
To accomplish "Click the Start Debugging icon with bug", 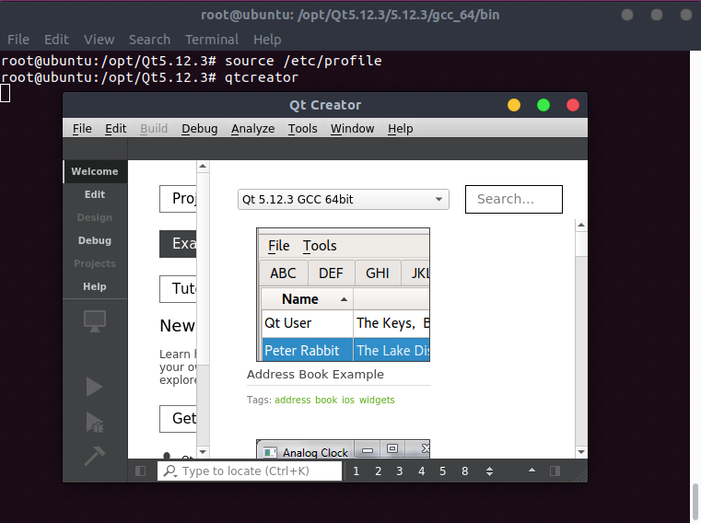I will click(x=95, y=422).
